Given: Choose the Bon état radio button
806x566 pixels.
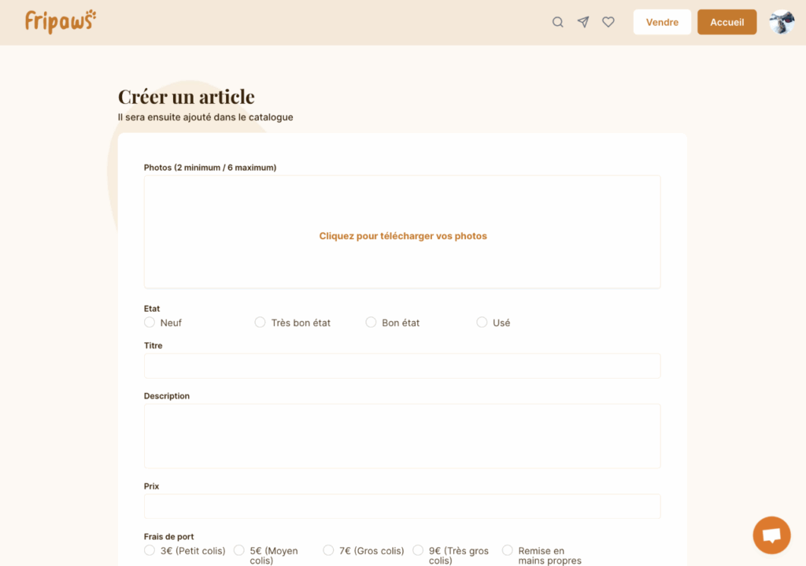Looking at the screenshot, I should click(x=371, y=323).
